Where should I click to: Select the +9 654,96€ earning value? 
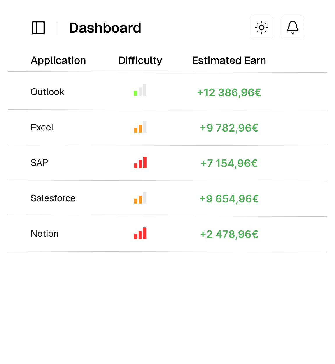point(229,199)
